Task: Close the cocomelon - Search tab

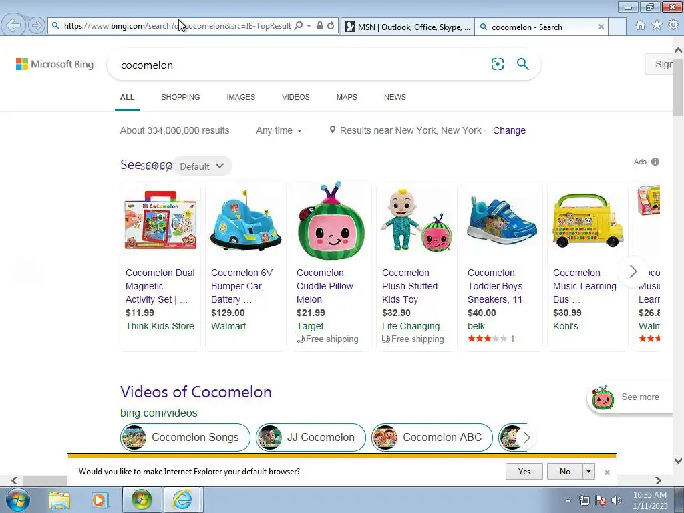Action: 601,27
